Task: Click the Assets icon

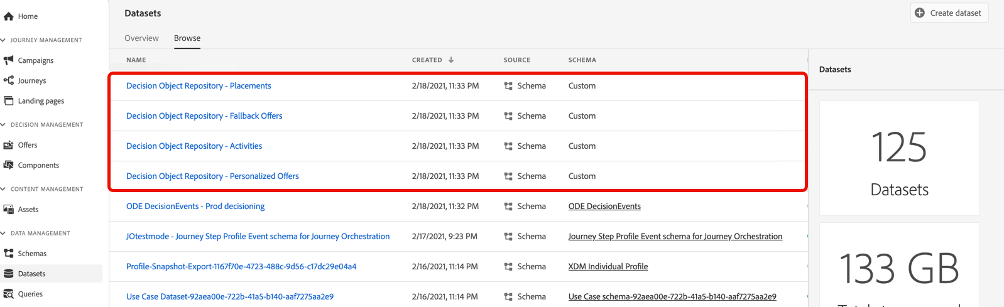Action: (x=9, y=209)
